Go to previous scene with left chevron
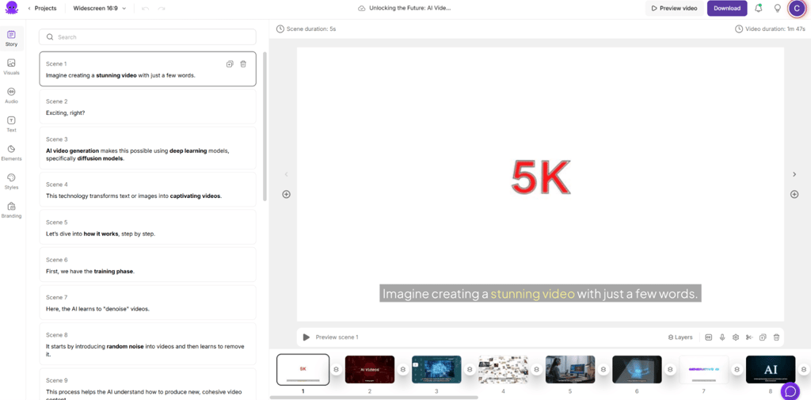The width and height of the screenshot is (811, 400). 286,174
